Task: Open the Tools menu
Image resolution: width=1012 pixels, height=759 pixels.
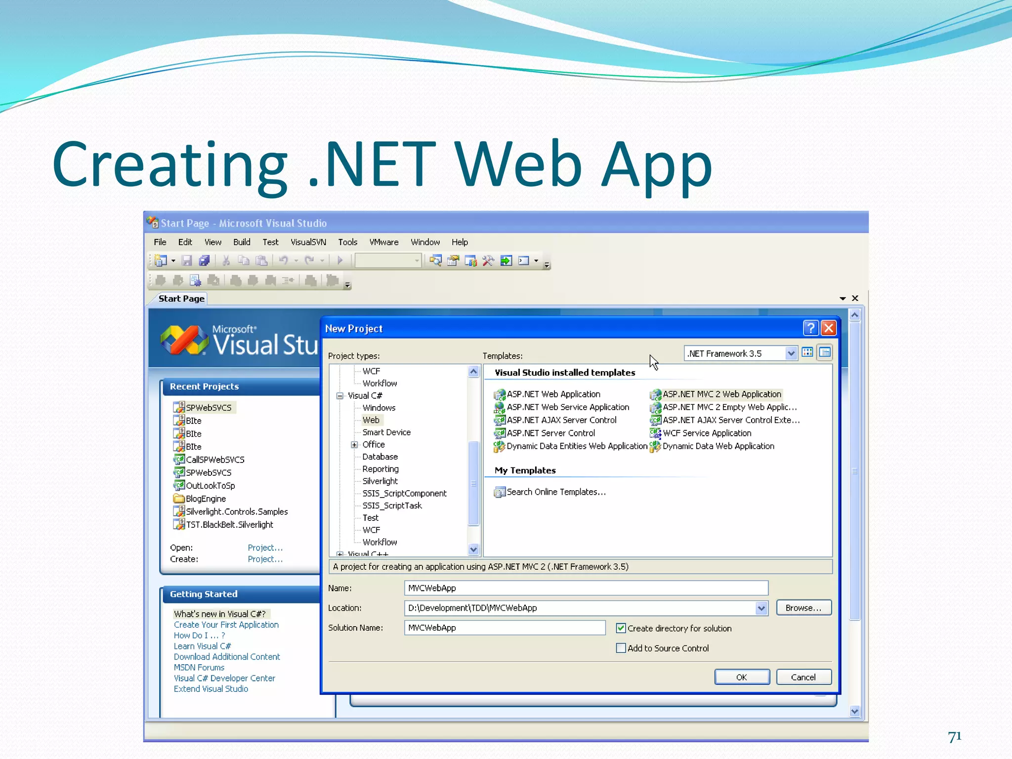Action: (347, 242)
